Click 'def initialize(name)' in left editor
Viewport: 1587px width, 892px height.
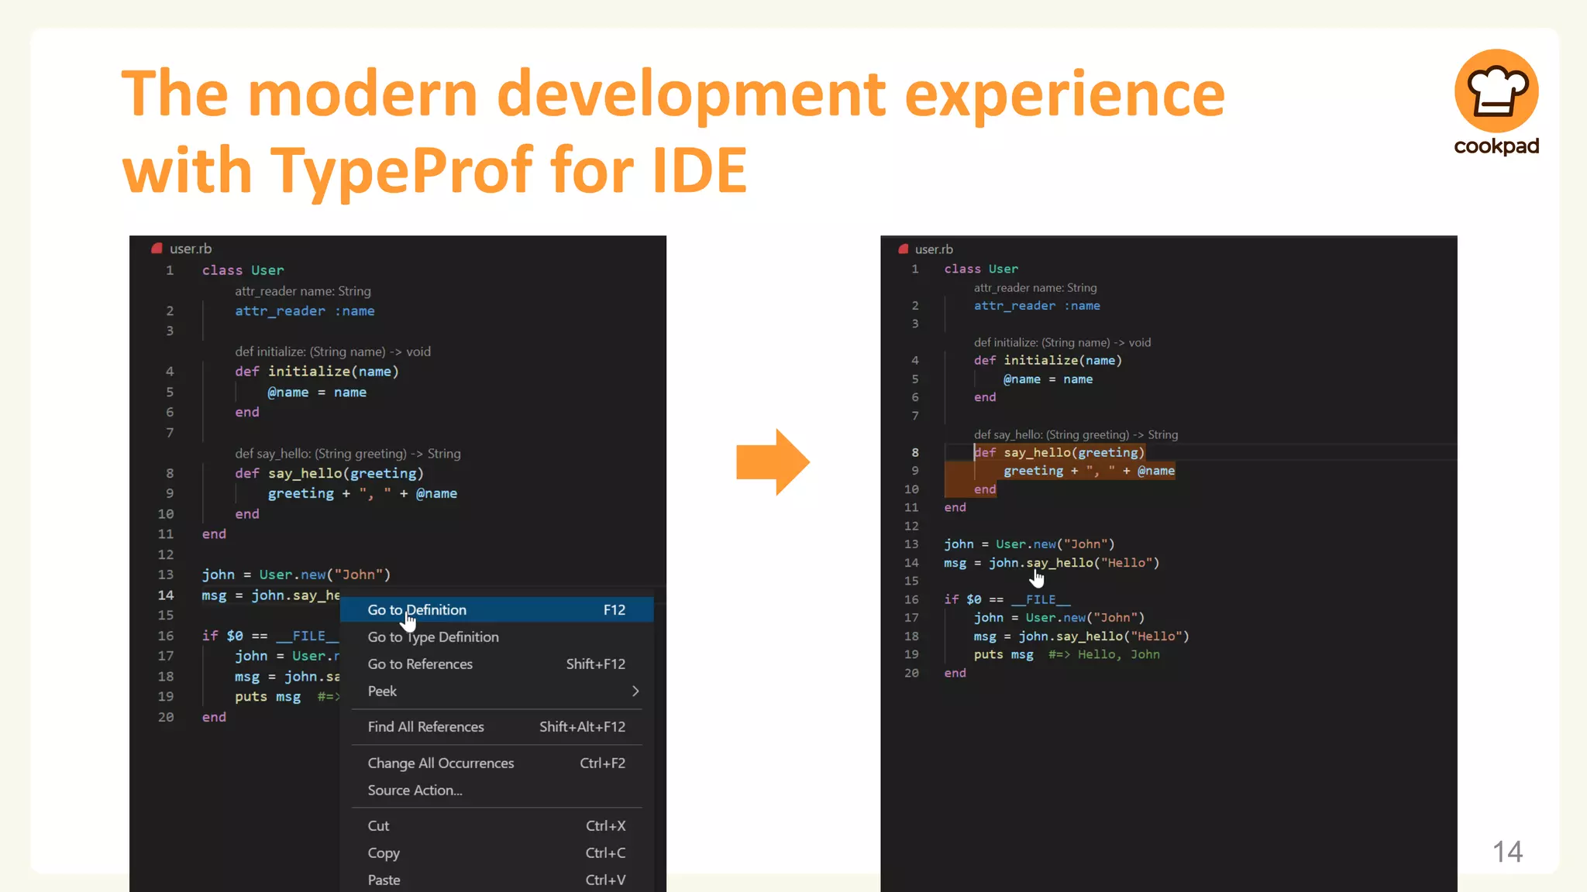(317, 372)
